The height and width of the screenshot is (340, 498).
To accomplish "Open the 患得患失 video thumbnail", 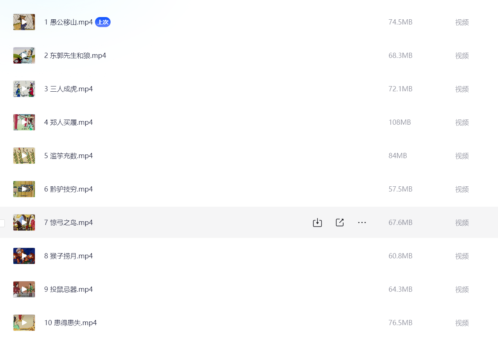I will click(x=24, y=323).
